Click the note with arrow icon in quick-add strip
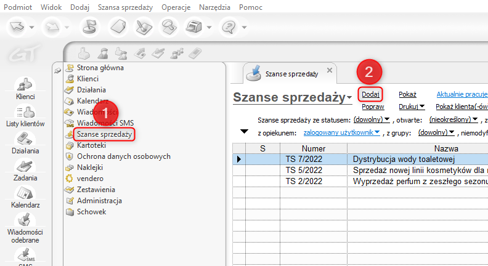Image resolution: width=488 pixels, height=266 pixels. 140,53
